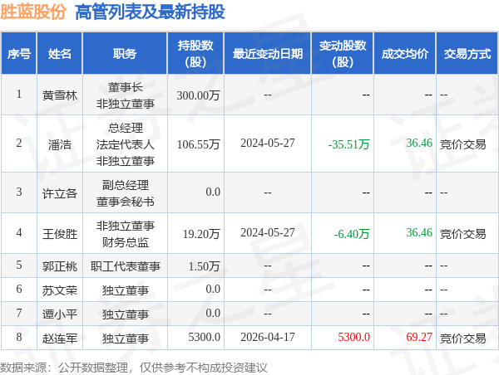The image size is (499, 375).
Task: Click the 2026-04-17 change date
Action: [x=268, y=337]
